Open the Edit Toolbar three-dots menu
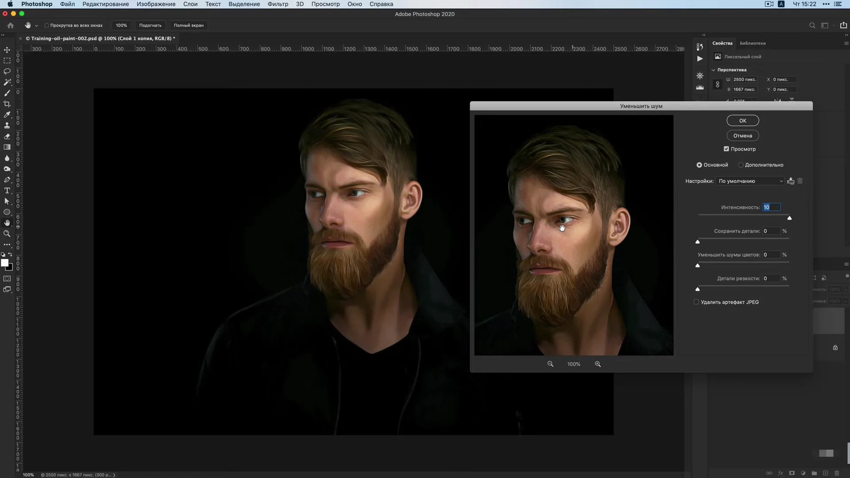The height and width of the screenshot is (478, 850). (7, 244)
